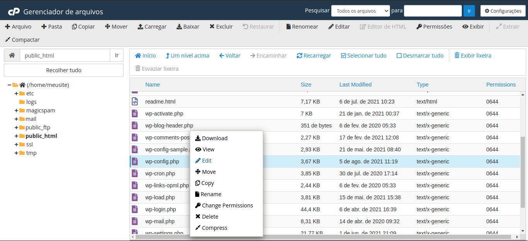Upload files using Carregar
528x241 pixels.
[x=152, y=27]
